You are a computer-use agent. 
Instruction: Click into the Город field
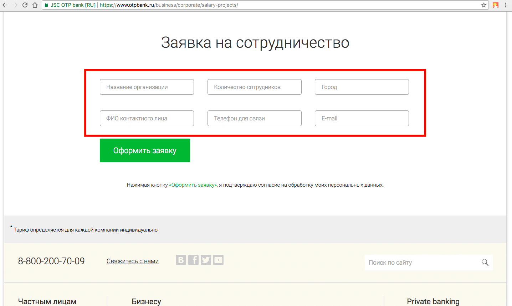(x=362, y=87)
